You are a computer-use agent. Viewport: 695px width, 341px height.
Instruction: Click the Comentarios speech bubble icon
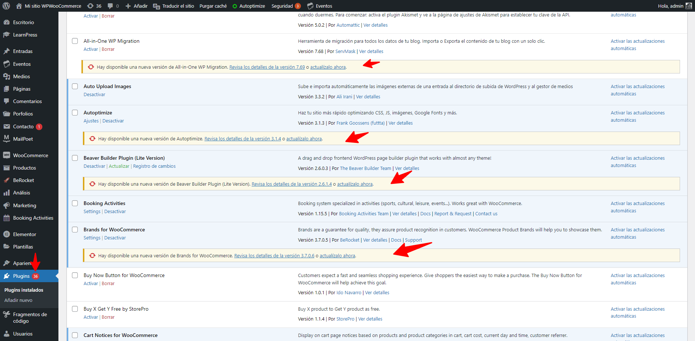[7, 101]
